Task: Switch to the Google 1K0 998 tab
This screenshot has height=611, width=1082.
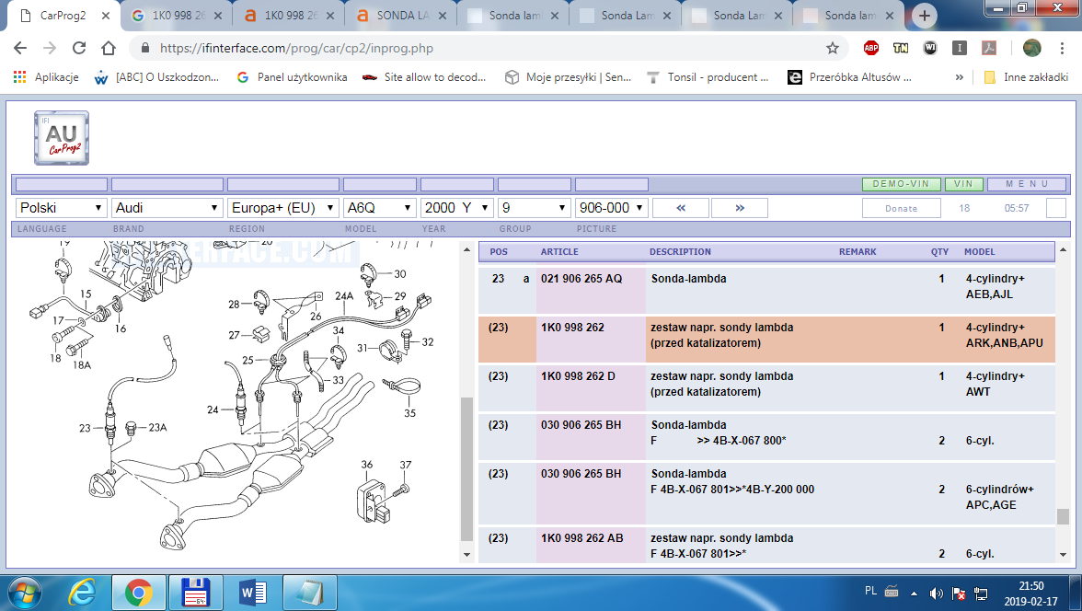Action: coord(178,16)
